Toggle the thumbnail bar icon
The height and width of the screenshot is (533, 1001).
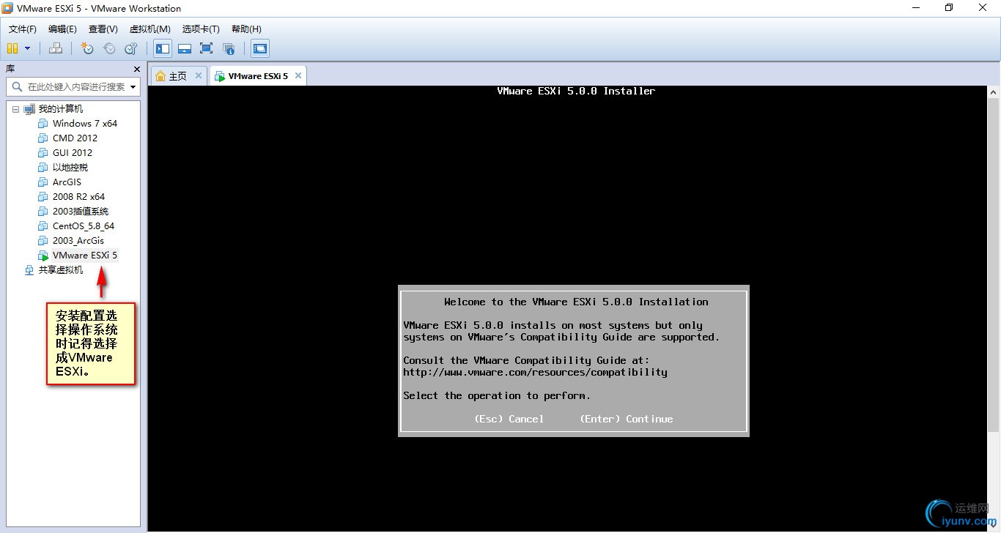point(185,48)
